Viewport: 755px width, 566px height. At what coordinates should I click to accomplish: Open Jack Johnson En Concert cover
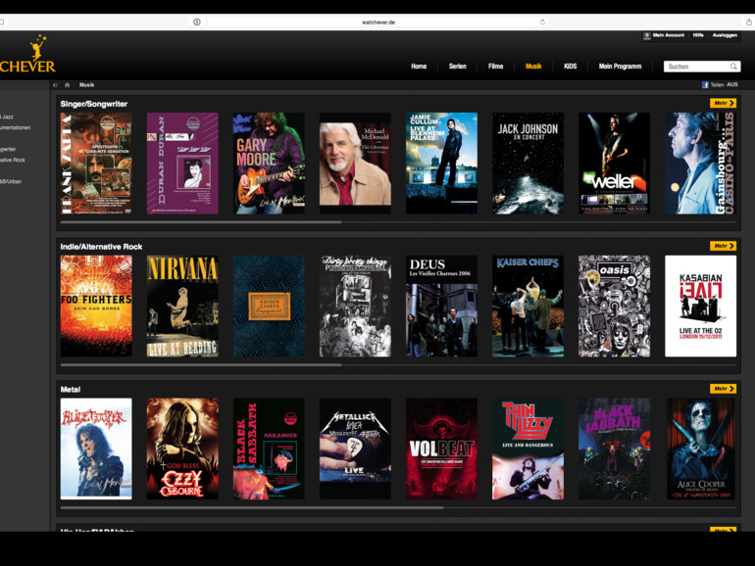pyautogui.click(x=528, y=164)
